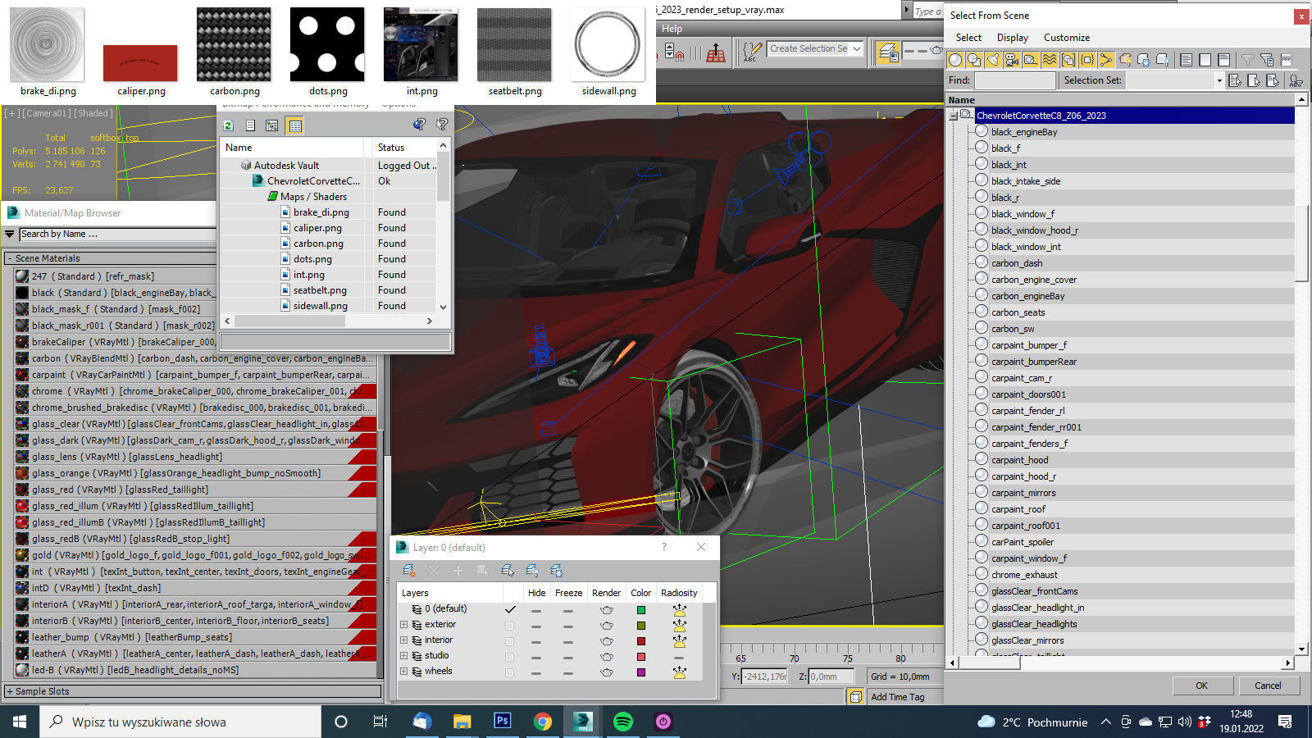Click Refresh icon in Asset Tracking toolbar
The height and width of the screenshot is (738, 1312).
coord(228,125)
